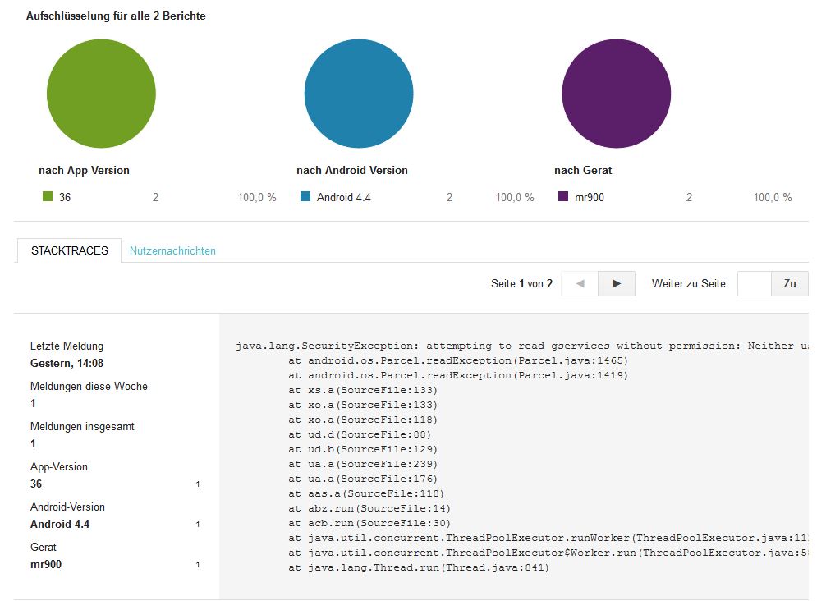
Task: Click the Seite 1 von 2 page indicator
Action: 521,283
